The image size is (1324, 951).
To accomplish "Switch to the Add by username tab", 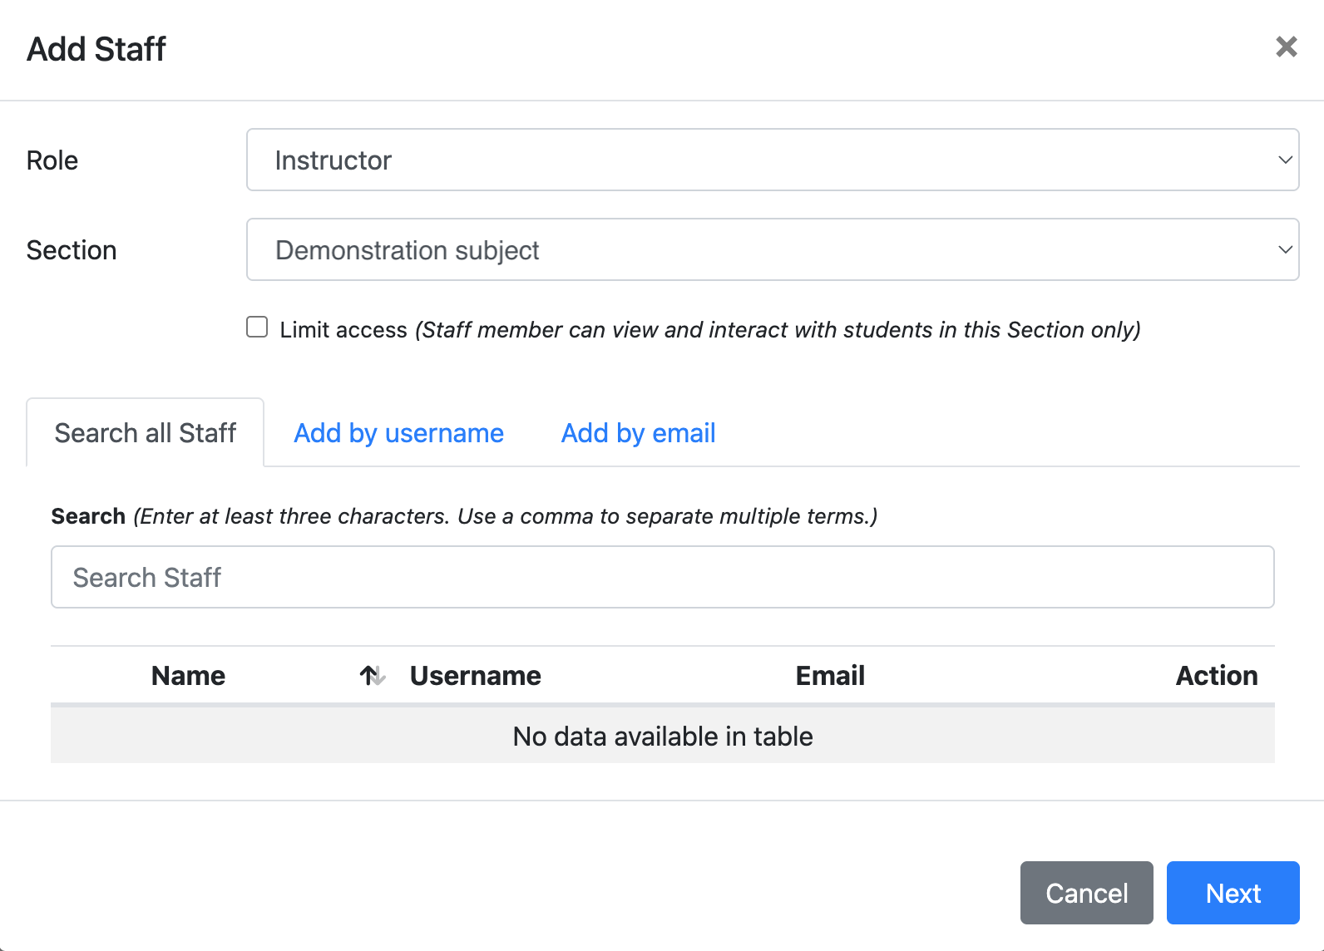I will pyautogui.click(x=398, y=432).
